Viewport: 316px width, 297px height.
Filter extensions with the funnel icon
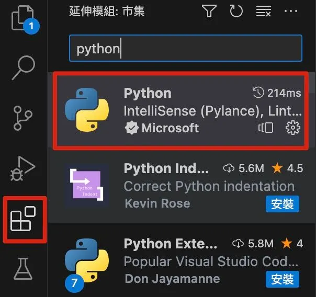209,10
